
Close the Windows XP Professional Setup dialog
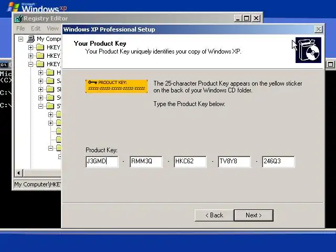(319, 29)
